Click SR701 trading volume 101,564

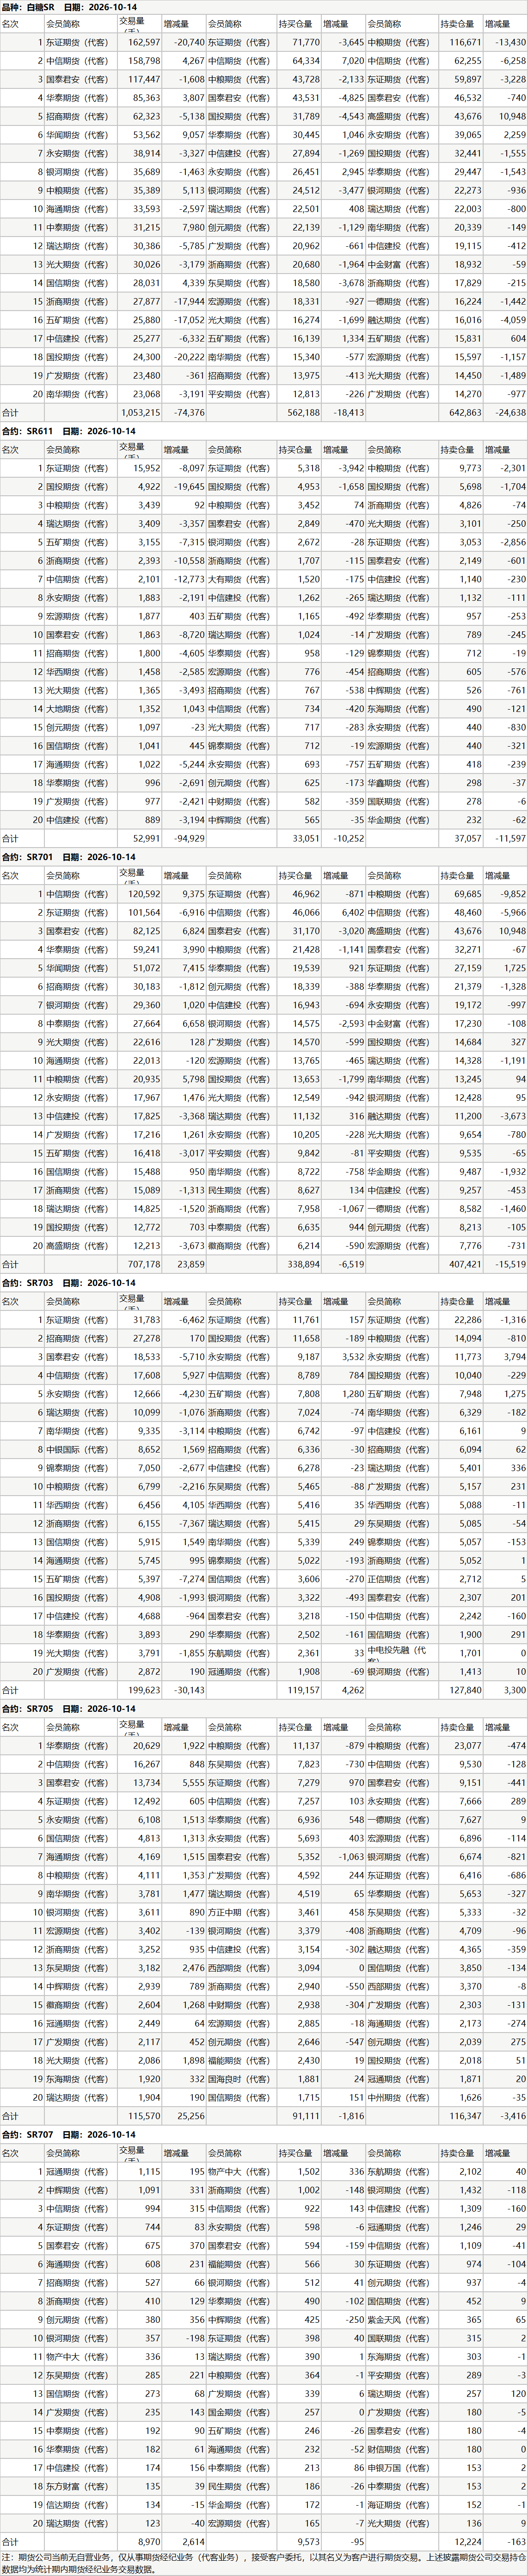[145, 913]
